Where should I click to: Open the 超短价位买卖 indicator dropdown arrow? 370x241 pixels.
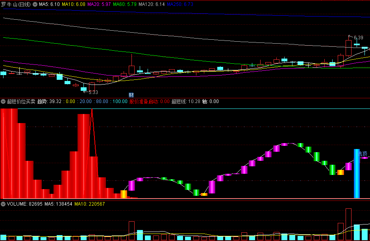[x=3, y=101]
